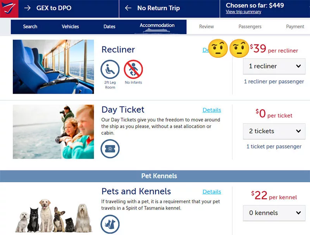
Task: Open Details link for Day Ticket
Action: [212, 110]
